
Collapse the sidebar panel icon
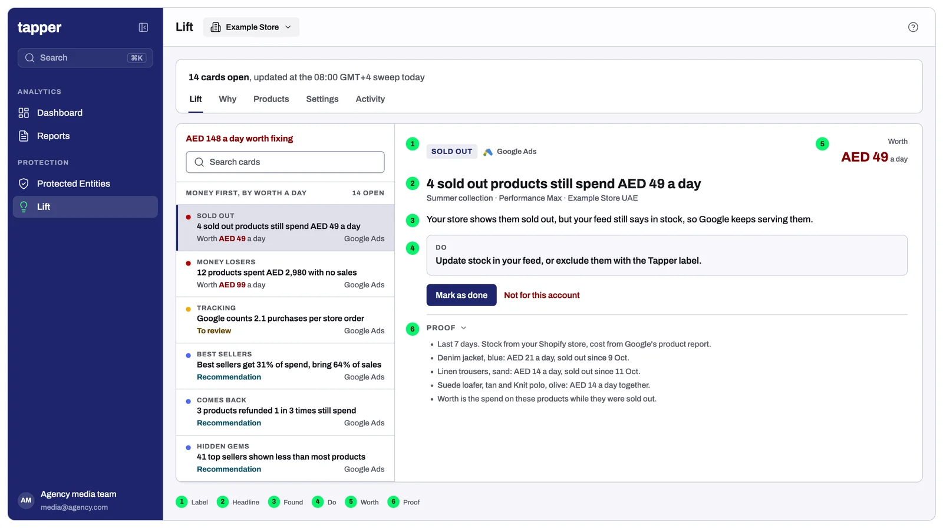coord(143,27)
